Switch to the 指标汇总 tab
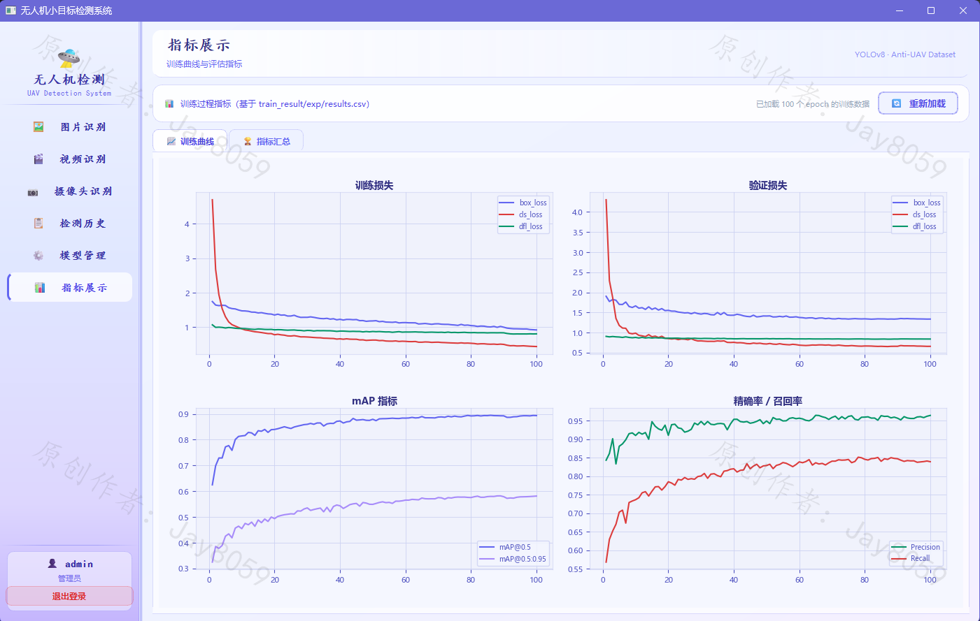980x621 pixels. (x=266, y=141)
